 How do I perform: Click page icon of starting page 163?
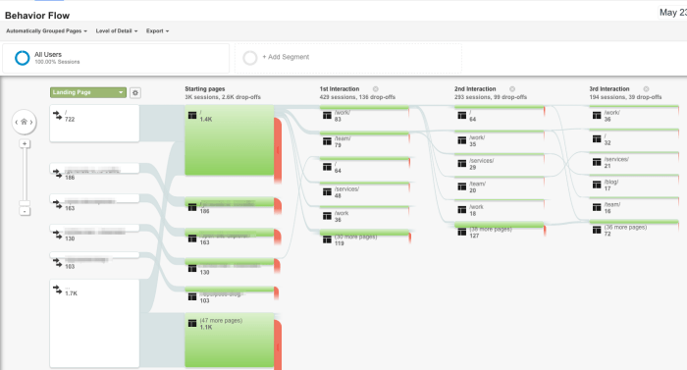192,238
